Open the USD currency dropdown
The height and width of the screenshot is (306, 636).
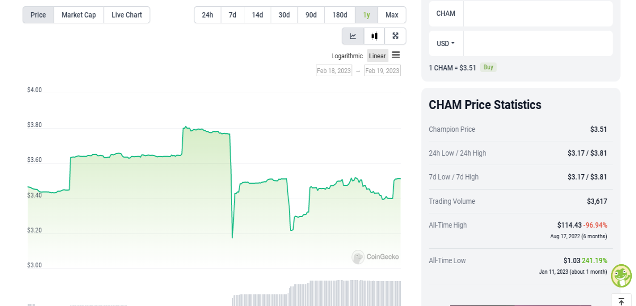coord(446,43)
